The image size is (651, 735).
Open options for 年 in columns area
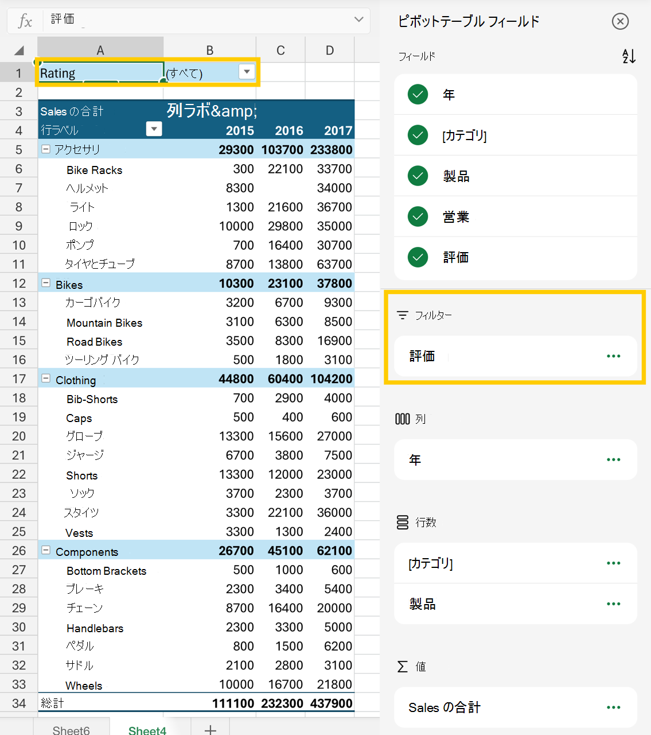pos(613,459)
